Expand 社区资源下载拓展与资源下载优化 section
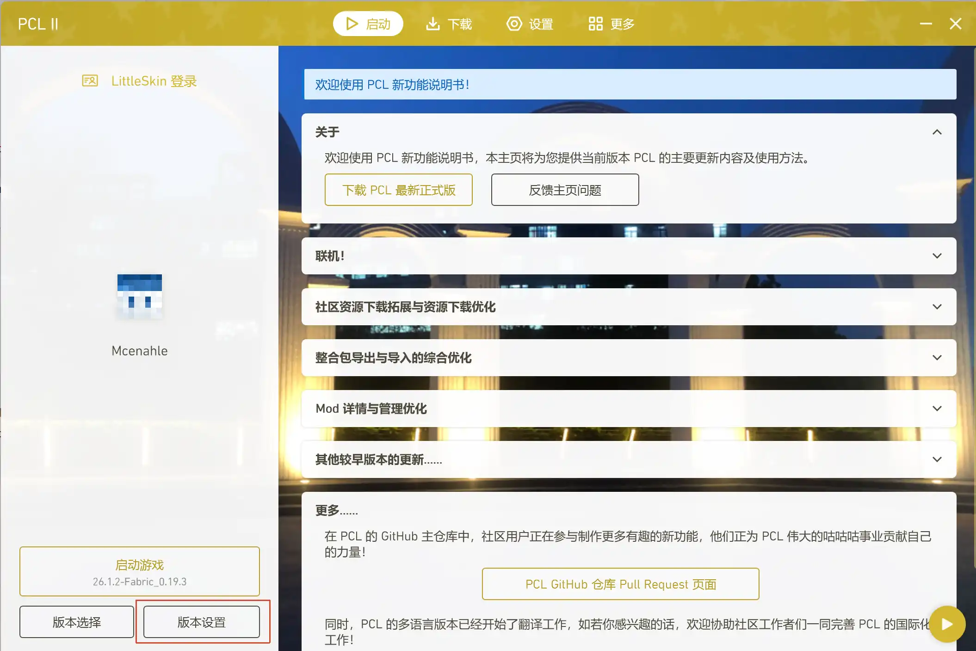 pyautogui.click(x=629, y=307)
